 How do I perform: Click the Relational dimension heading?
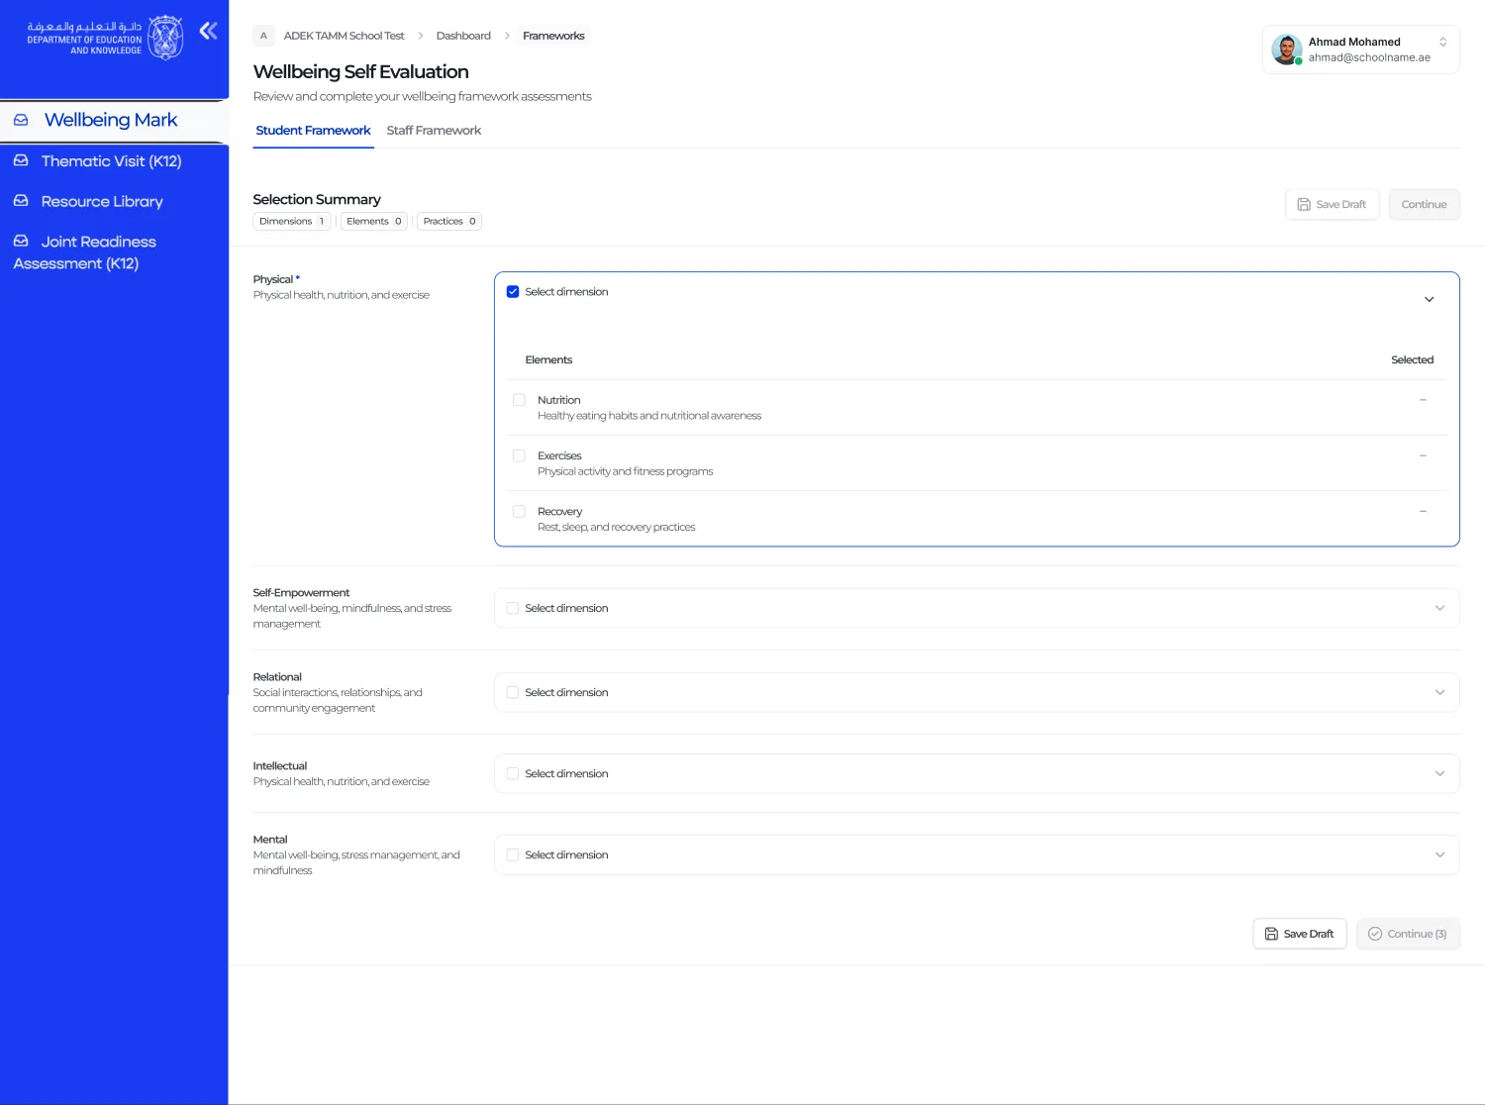277,676
